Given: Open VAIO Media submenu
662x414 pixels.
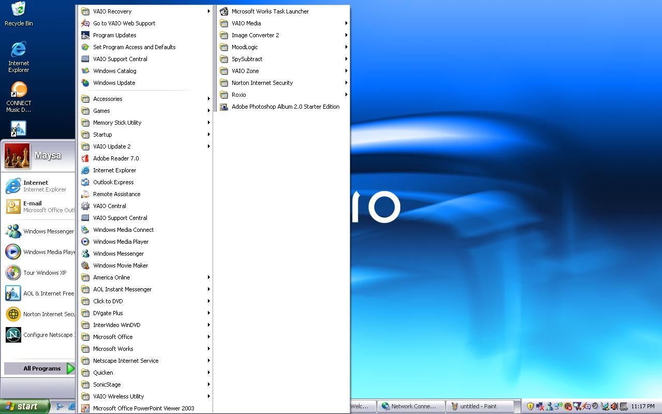Looking at the screenshot, I should 283,23.
